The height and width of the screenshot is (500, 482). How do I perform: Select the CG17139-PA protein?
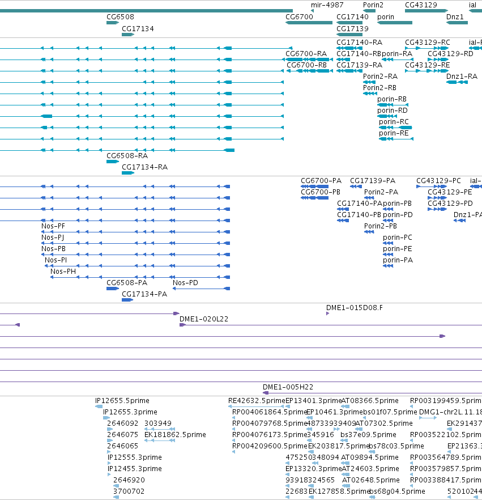point(356,187)
